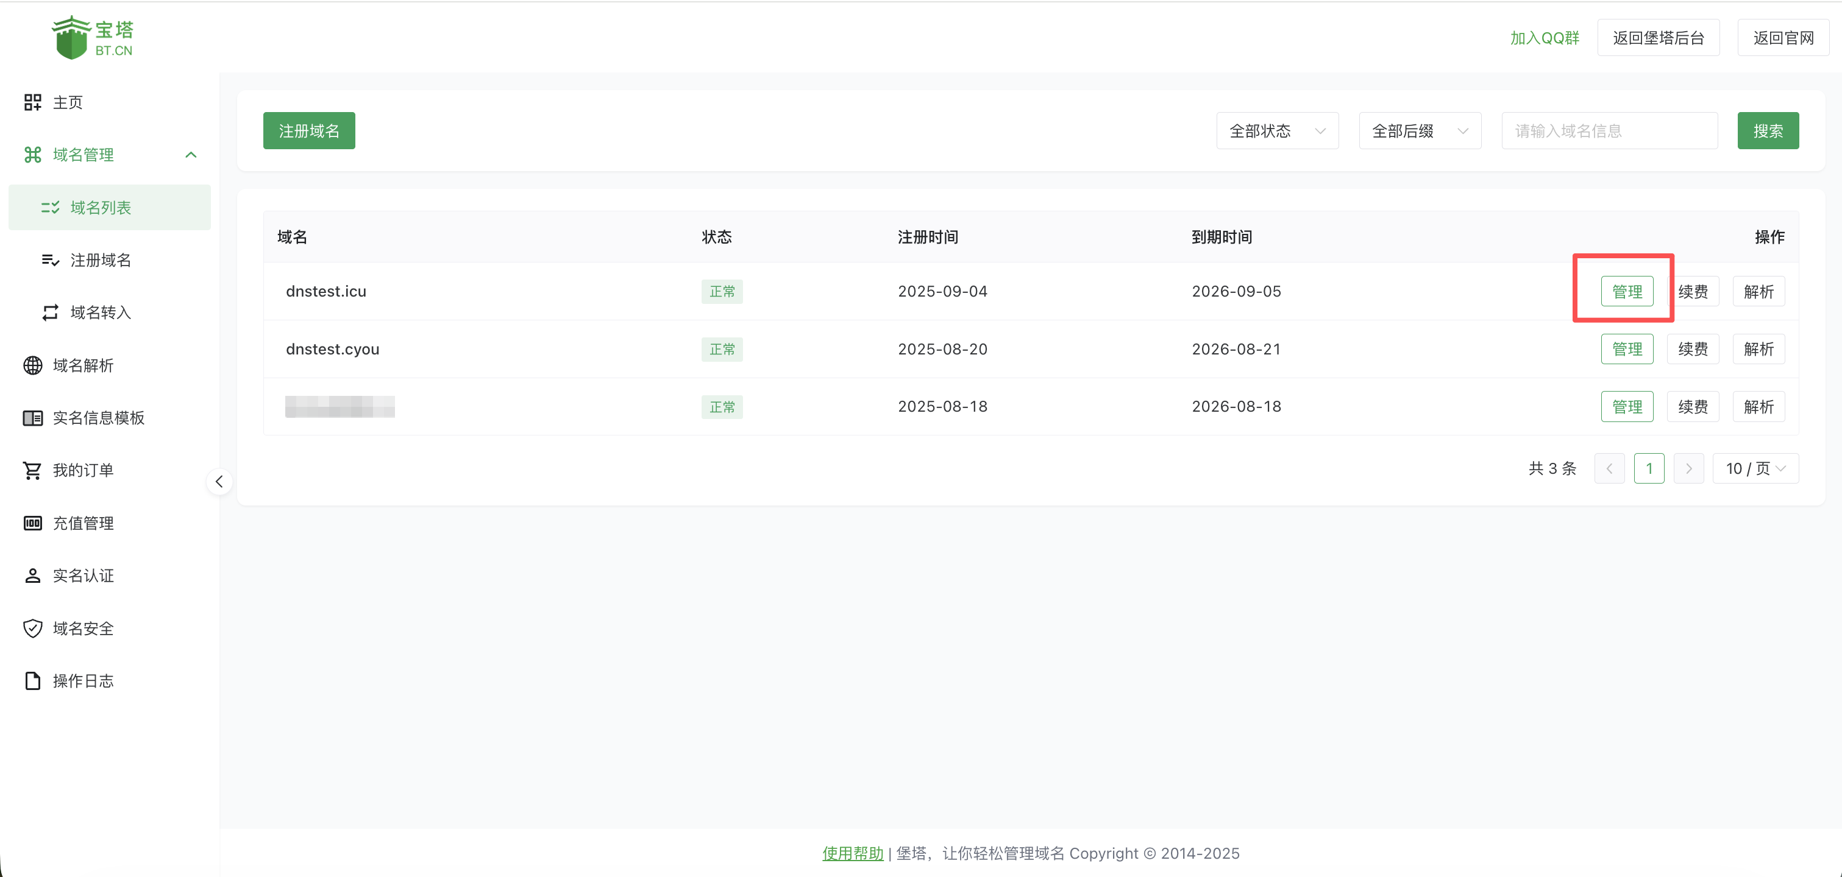This screenshot has height=877, width=1842.
Task: Select 域名安全 in the sidebar
Action: [83, 629]
